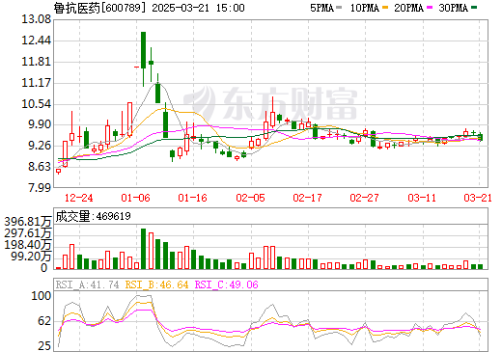
Task: Click the tallest green candlestick near 12.44
Action: coord(143,50)
